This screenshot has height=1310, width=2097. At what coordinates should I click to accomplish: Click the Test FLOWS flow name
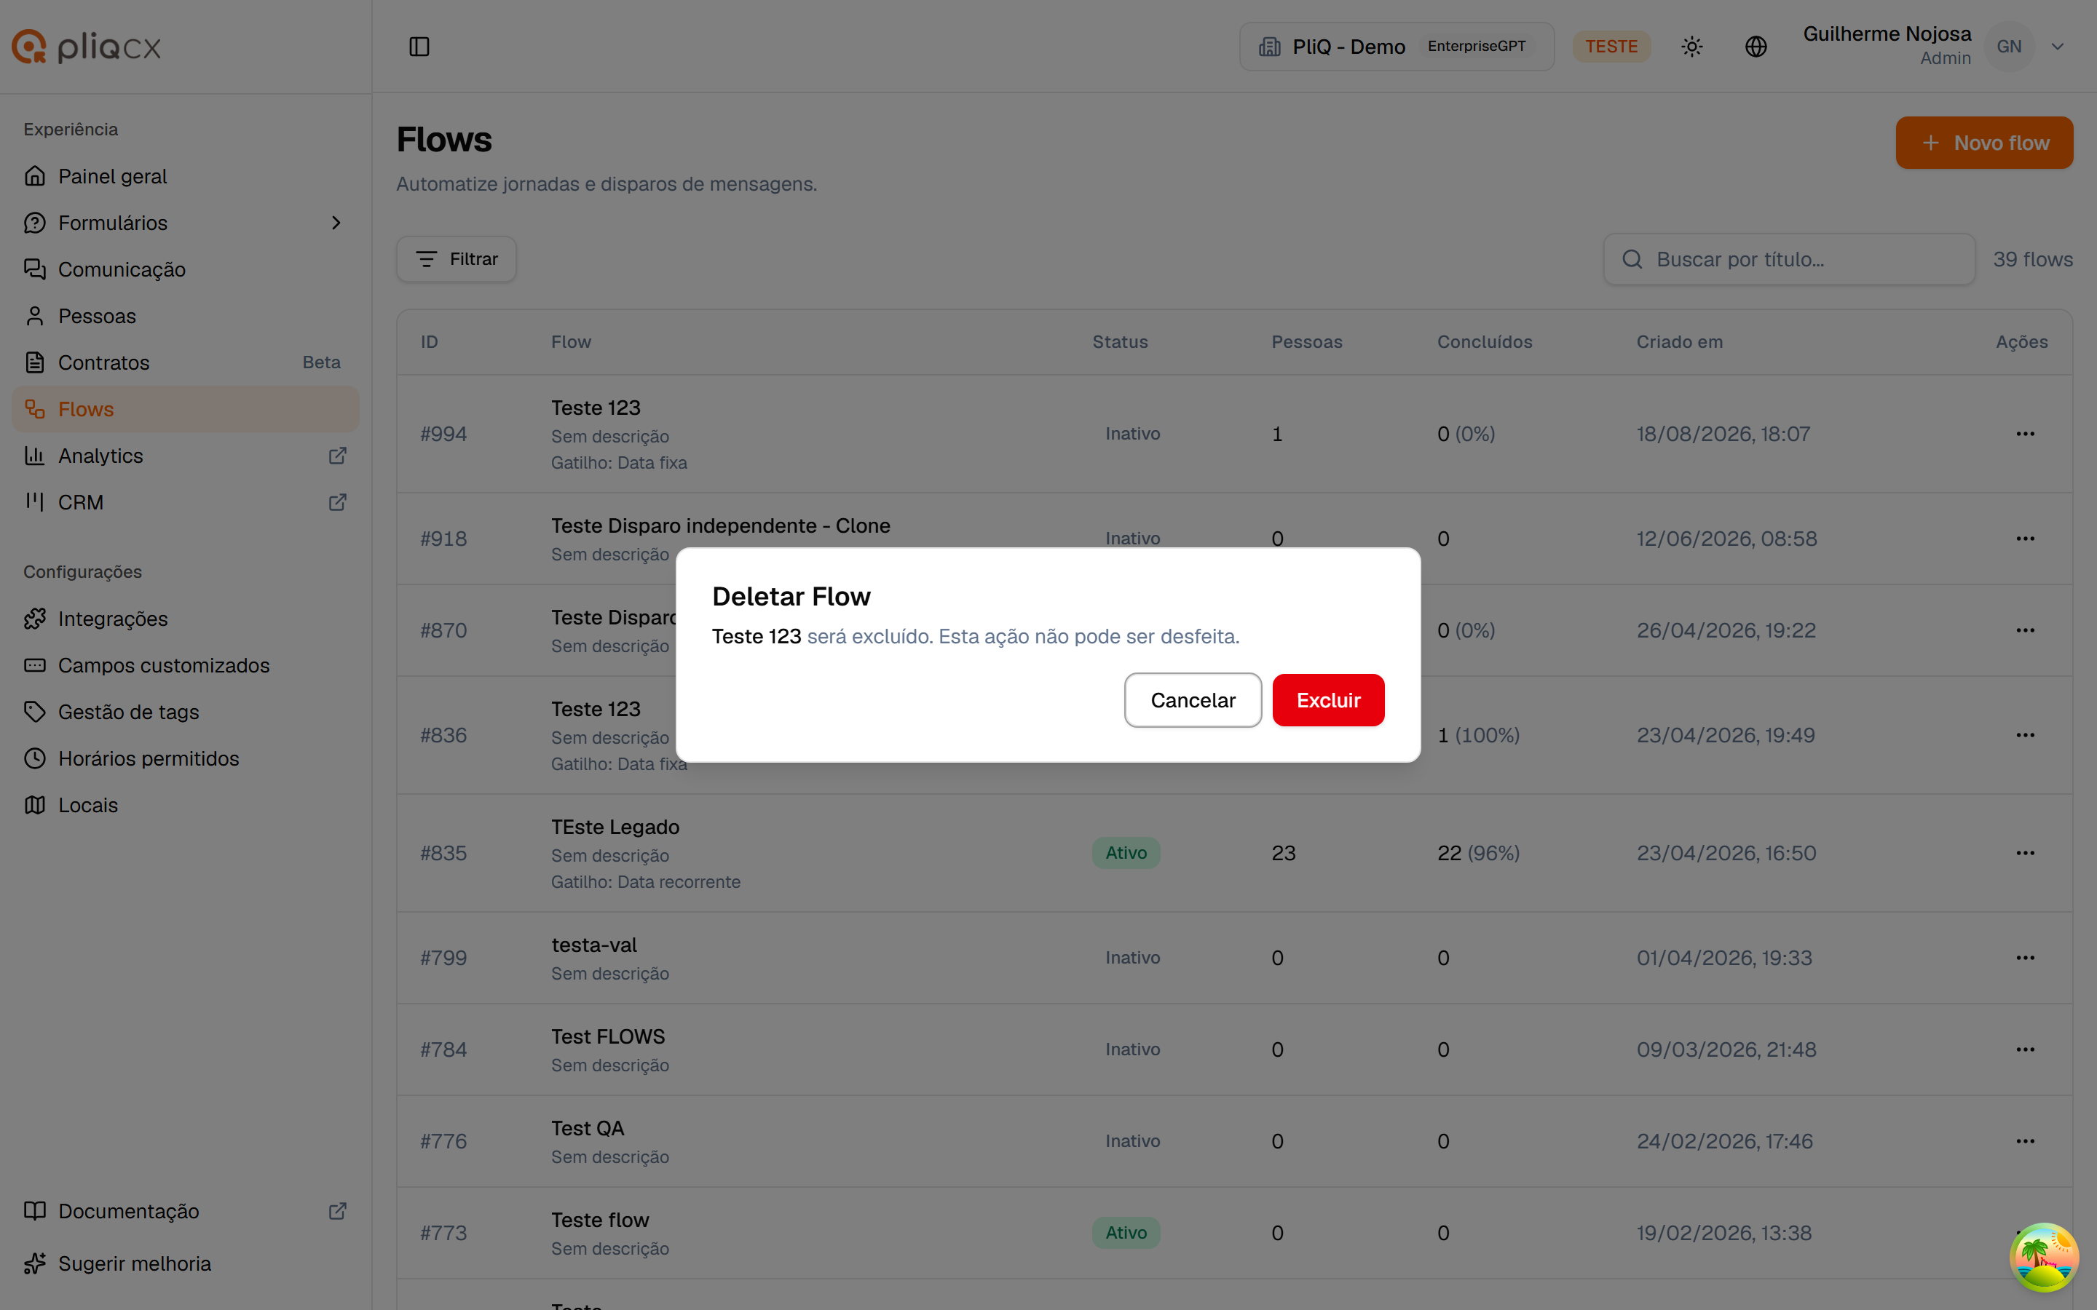tap(608, 1037)
